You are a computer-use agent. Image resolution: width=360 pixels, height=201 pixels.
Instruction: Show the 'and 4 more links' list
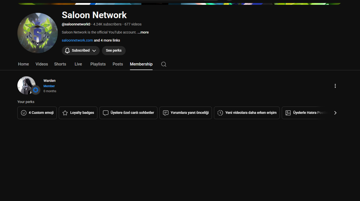[107, 40]
